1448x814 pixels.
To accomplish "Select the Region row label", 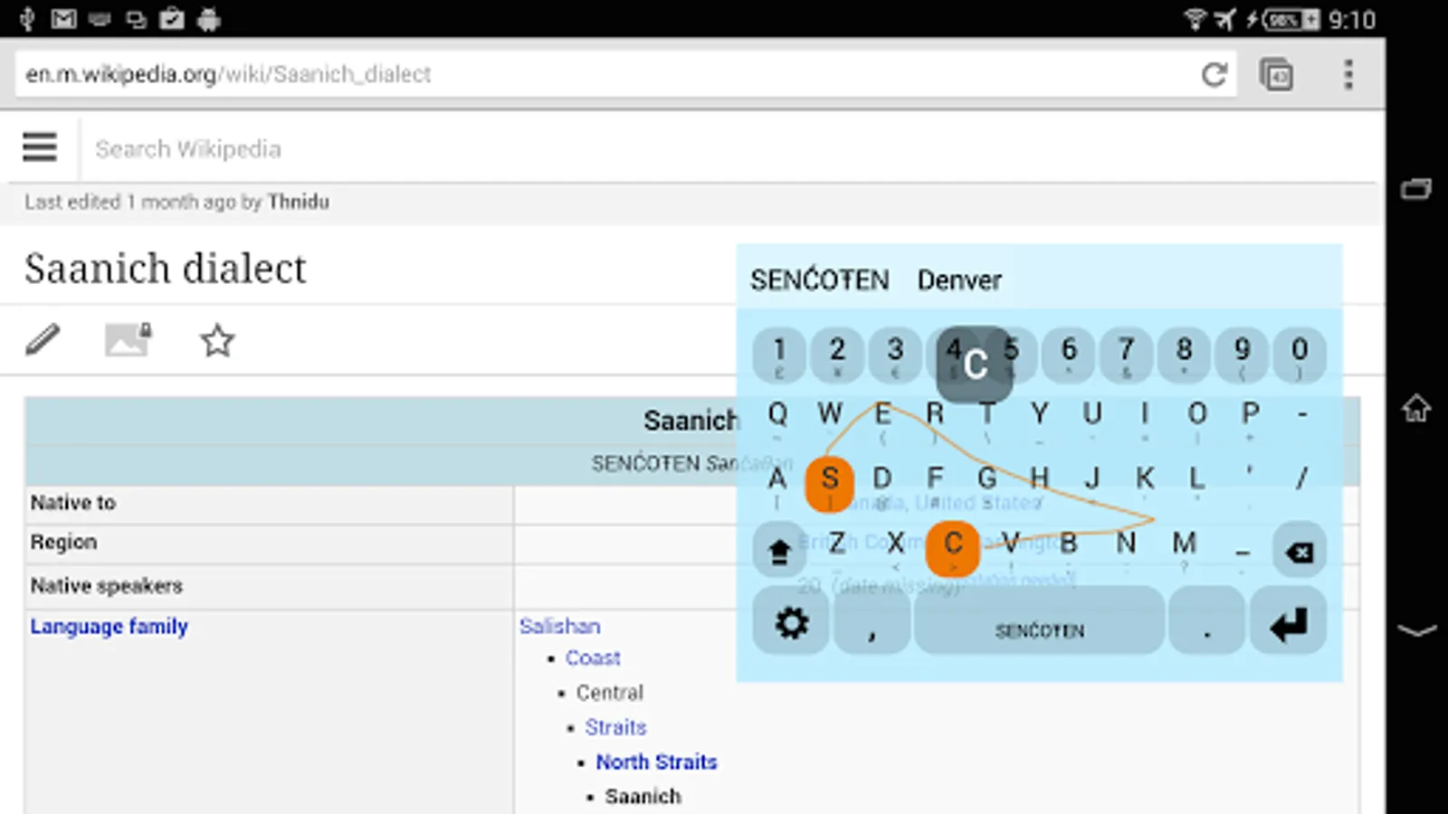I will click(63, 542).
